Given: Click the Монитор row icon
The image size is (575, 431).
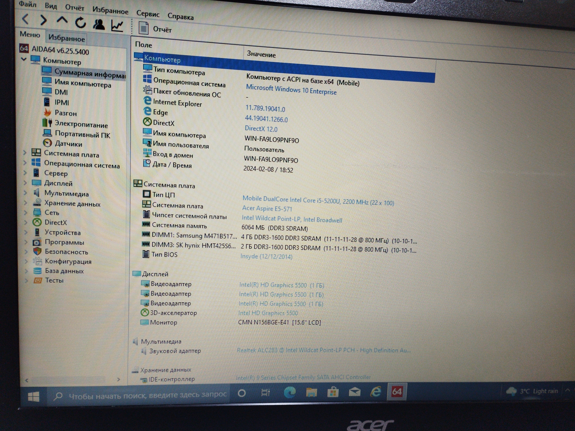Looking at the screenshot, I should [x=144, y=322].
